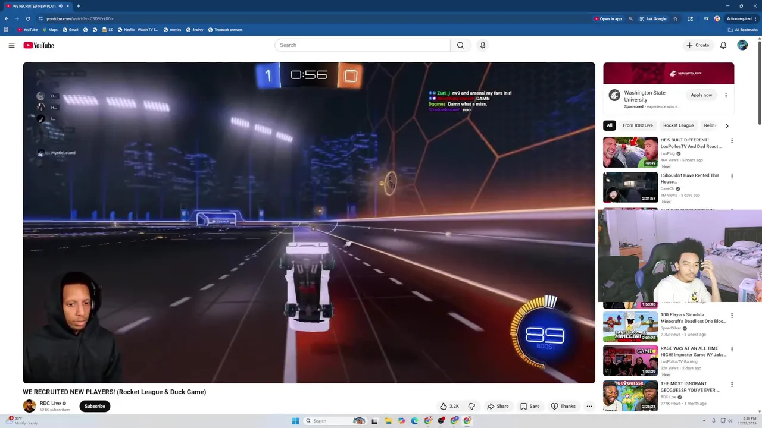Image resolution: width=762 pixels, height=428 pixels.
Task: Open the Maps bookmark
Action: tap(50, 30)
